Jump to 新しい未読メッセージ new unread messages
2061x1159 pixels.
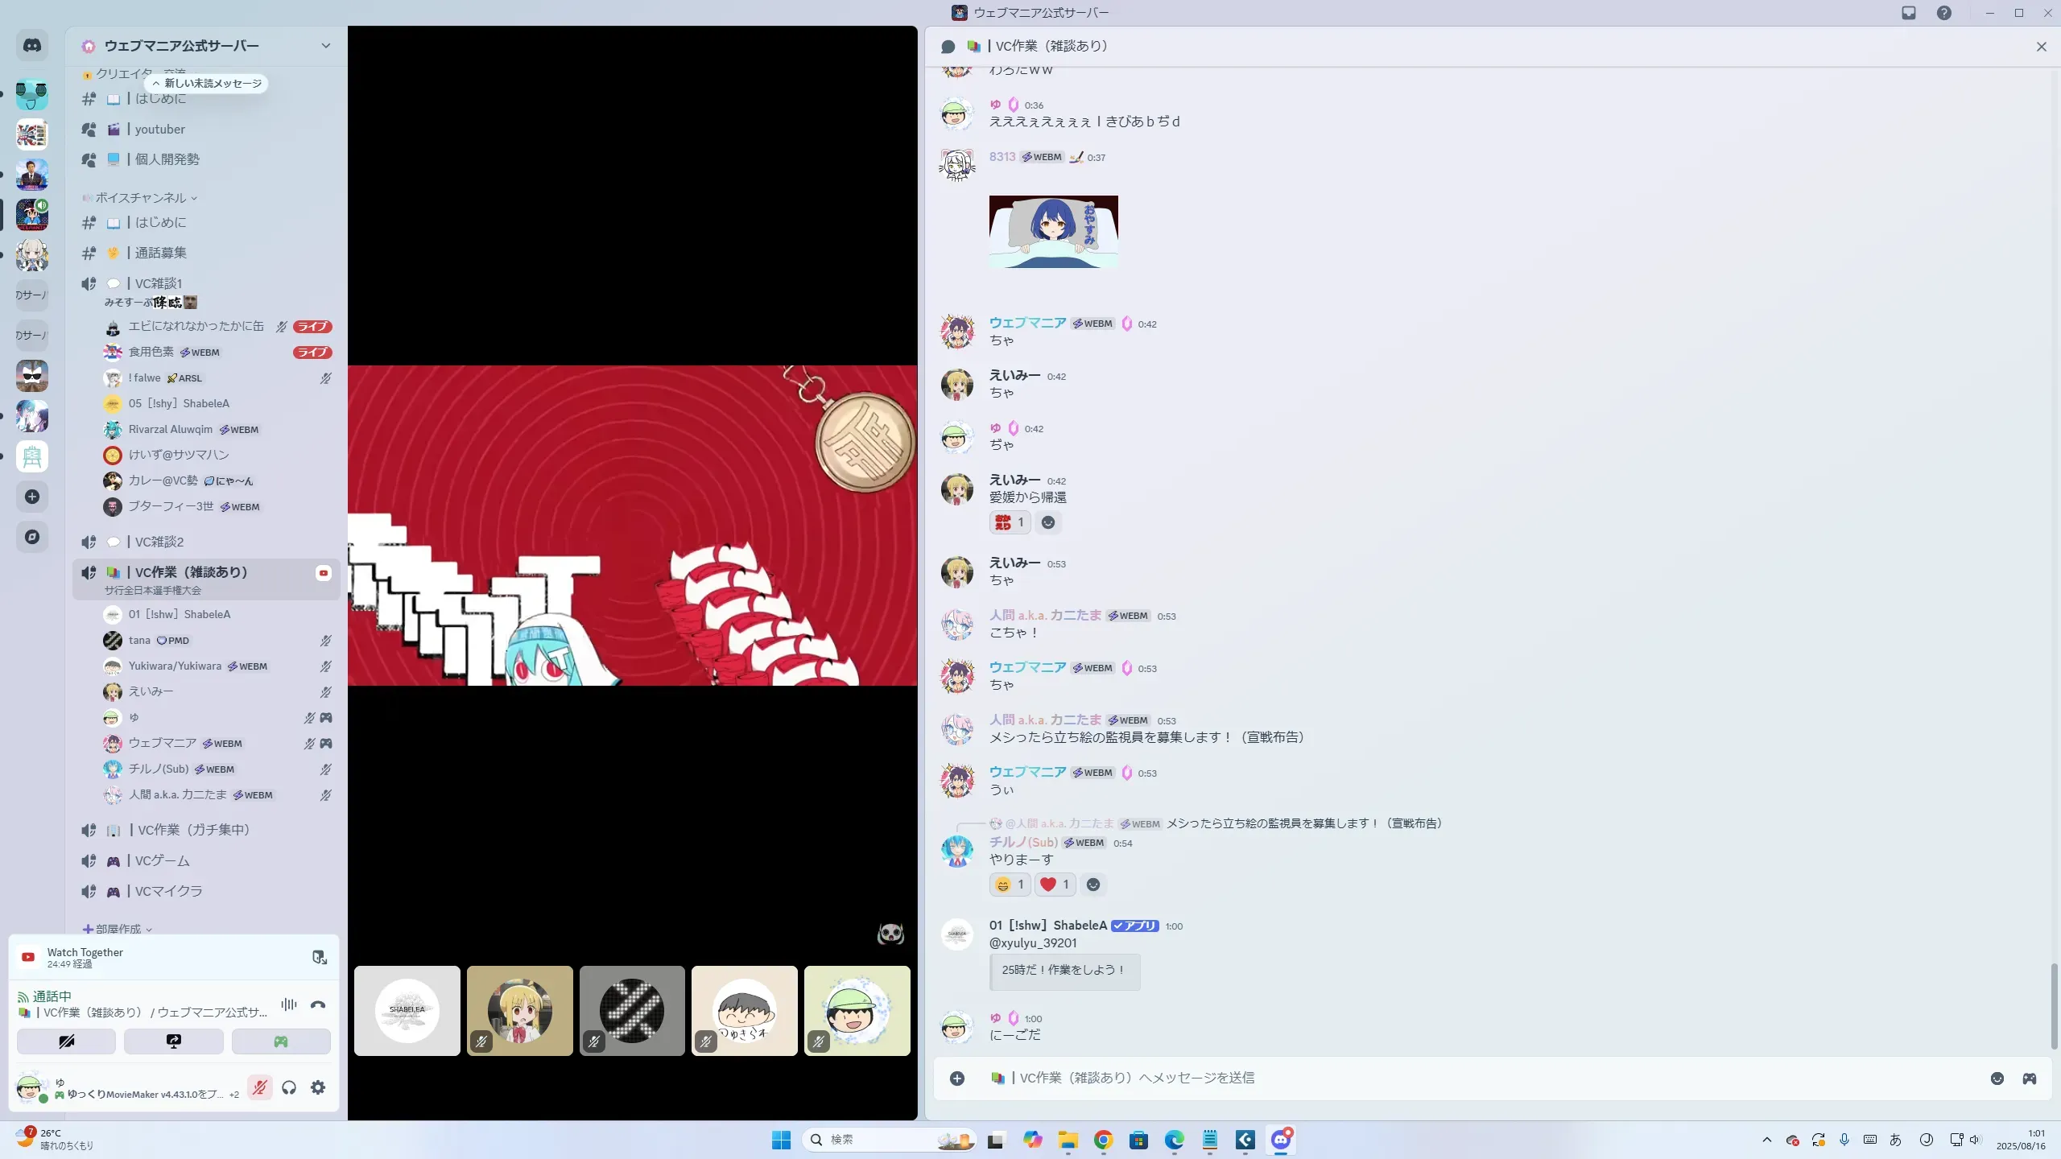[207, 84]
